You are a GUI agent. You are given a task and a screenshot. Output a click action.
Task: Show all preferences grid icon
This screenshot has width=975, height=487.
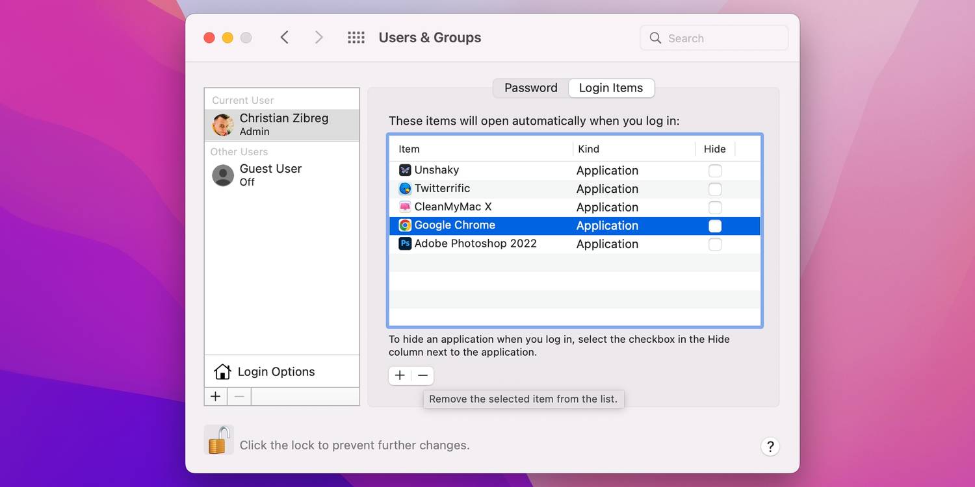point(356,38)
